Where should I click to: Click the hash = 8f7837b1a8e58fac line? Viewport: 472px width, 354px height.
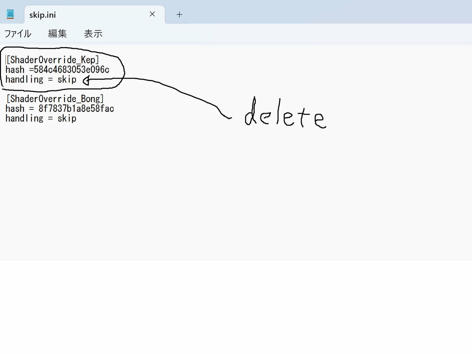point(60,108)
